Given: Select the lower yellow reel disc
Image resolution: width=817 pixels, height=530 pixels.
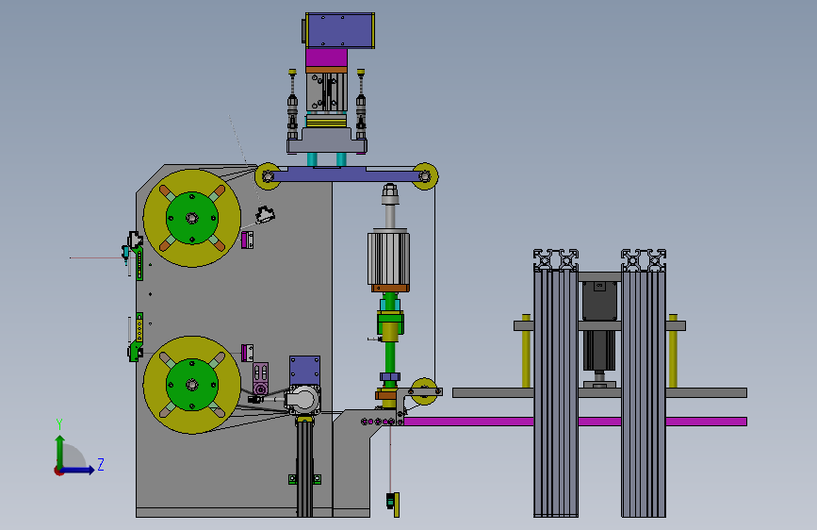Looking at the screenshot, I should point(191,385).
